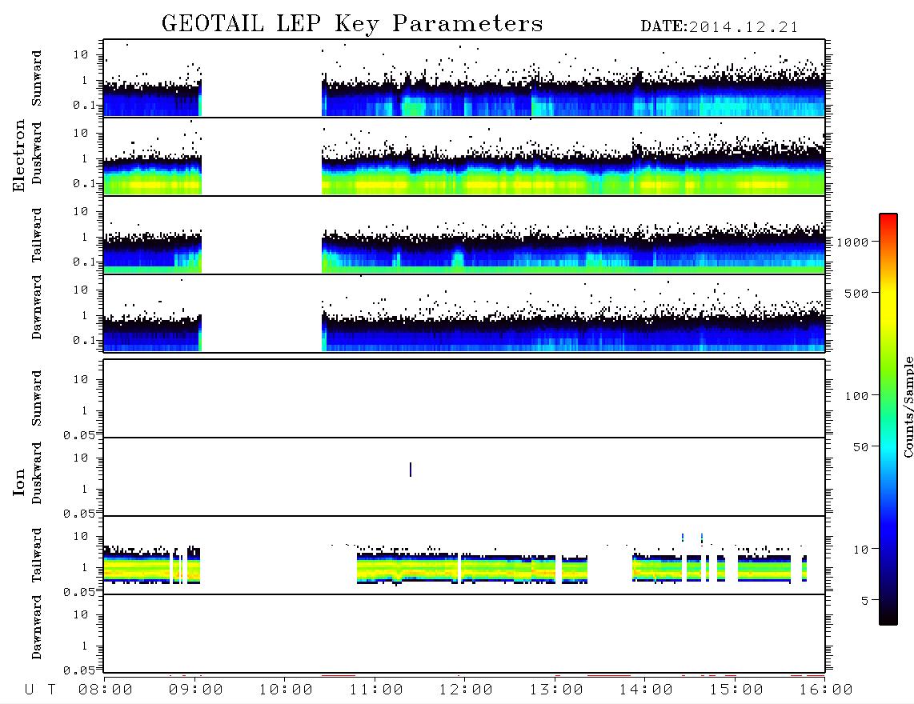The height and width of the screenshot is (704, 914).
Task: Click the 11:00 time tick label
Action: click(376, 690)
